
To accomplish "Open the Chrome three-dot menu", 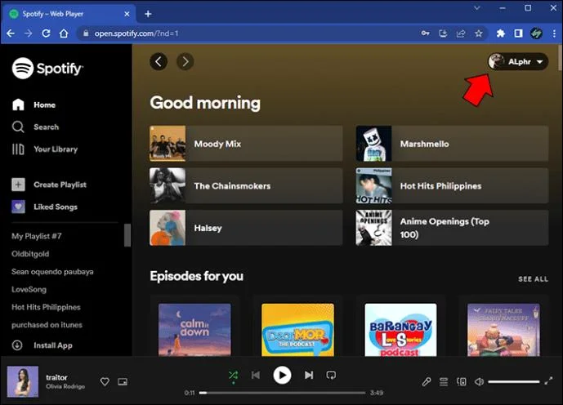I will [554, 33].
